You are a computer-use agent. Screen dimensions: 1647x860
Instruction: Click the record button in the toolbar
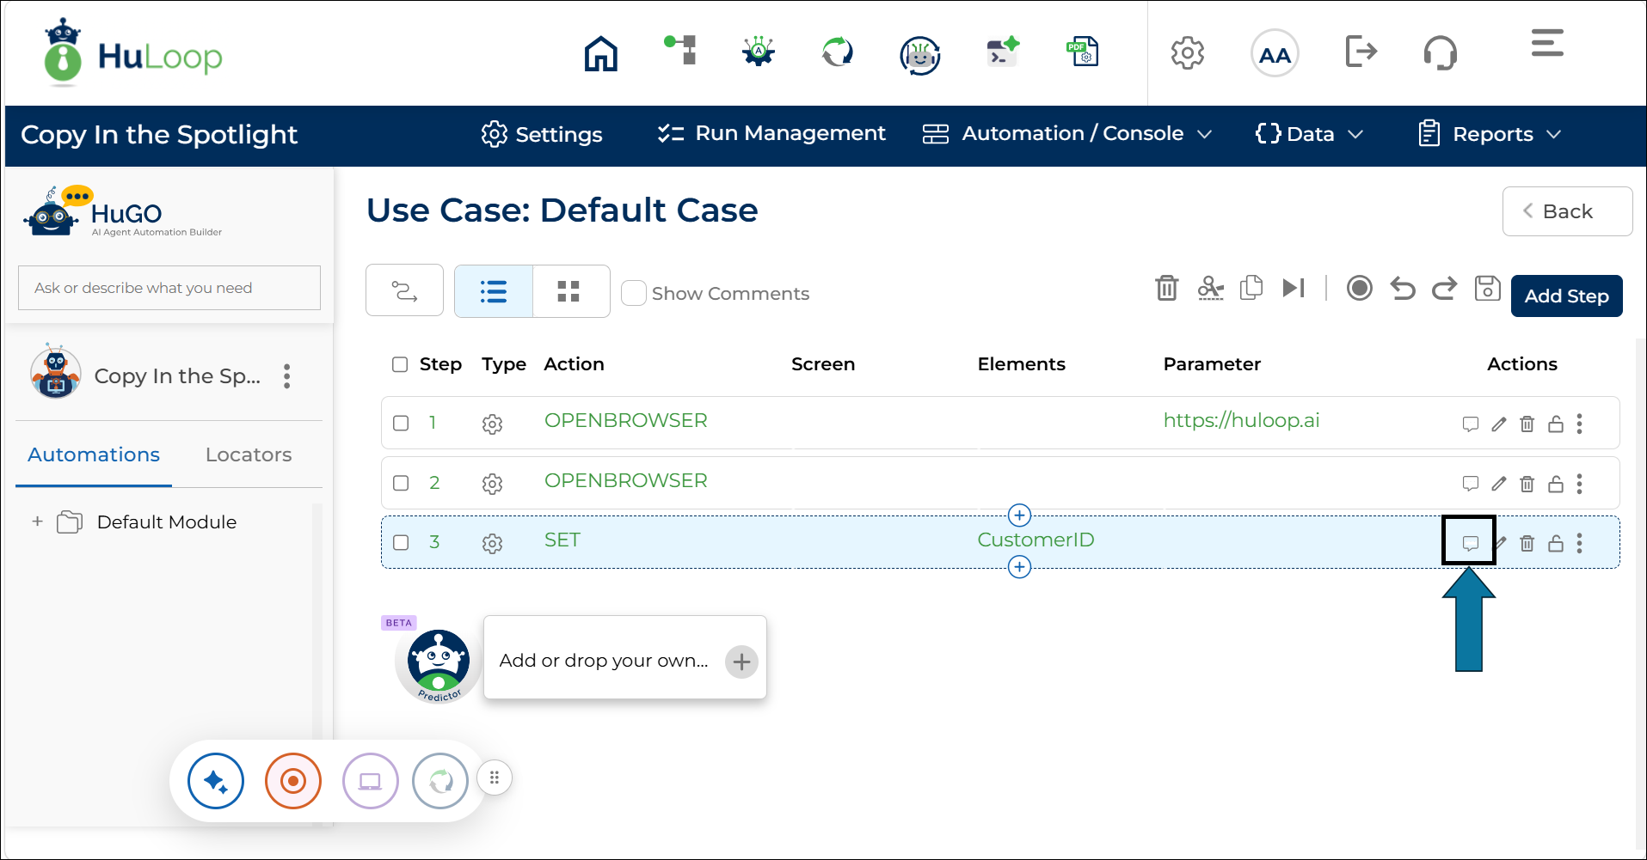(1359, 288)
